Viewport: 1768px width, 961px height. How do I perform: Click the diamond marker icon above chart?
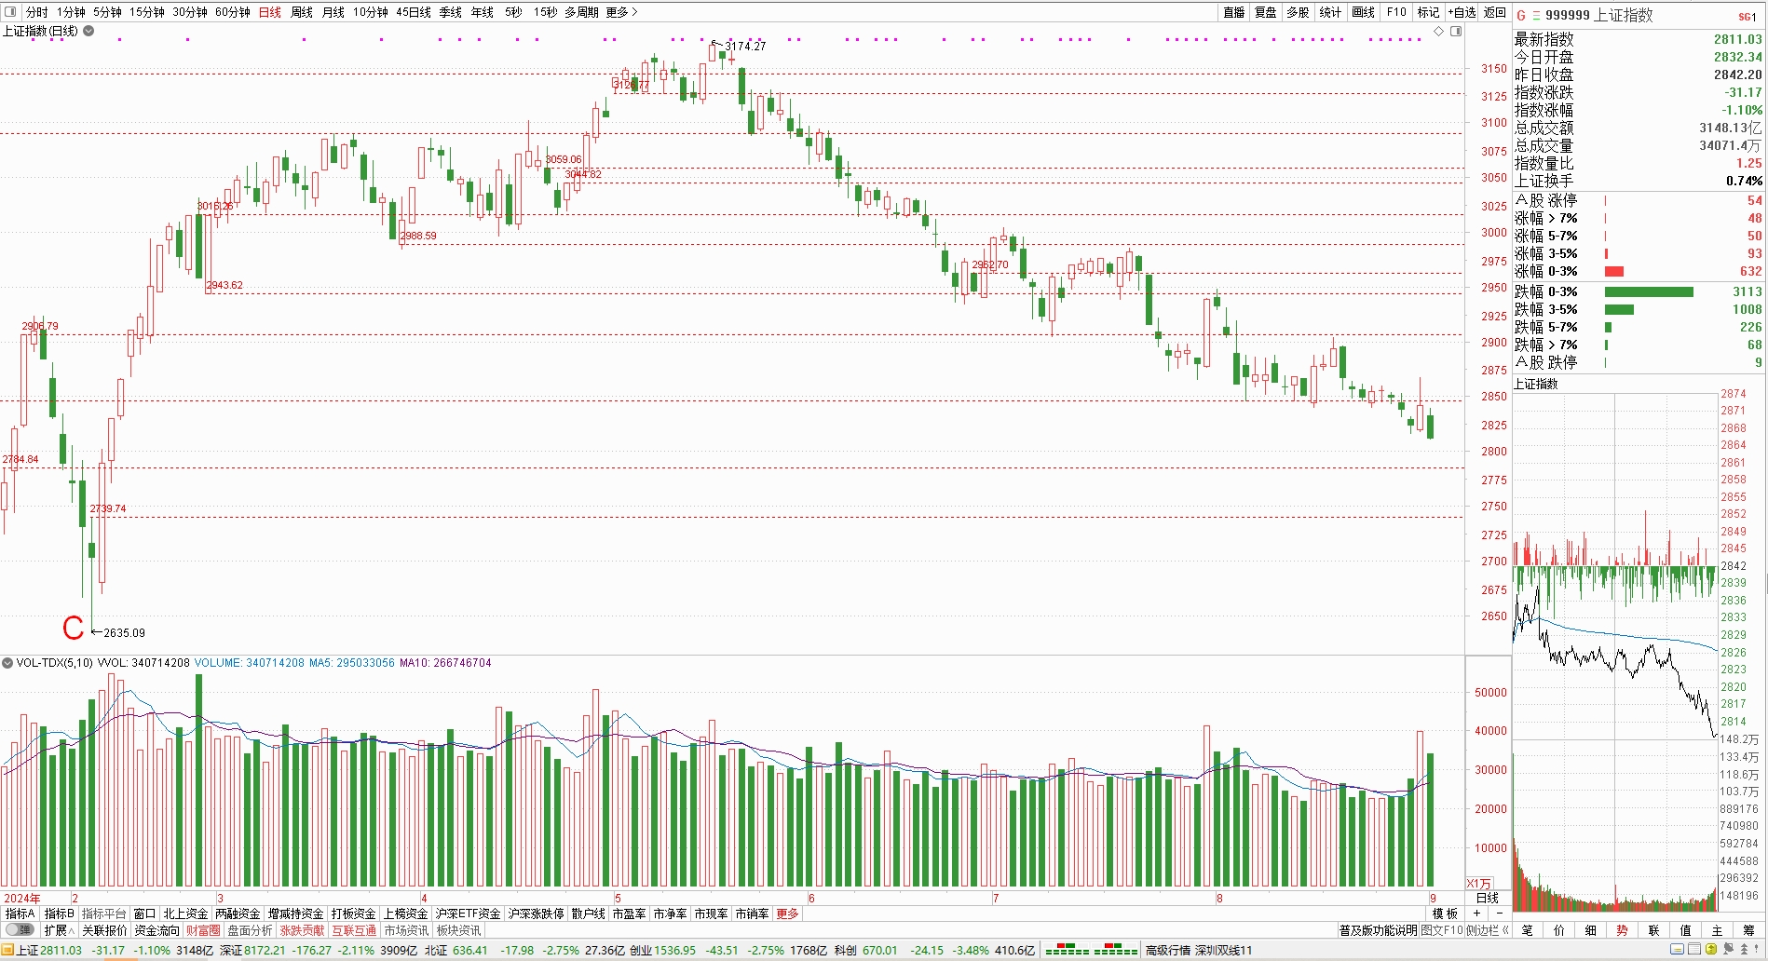1439,32
